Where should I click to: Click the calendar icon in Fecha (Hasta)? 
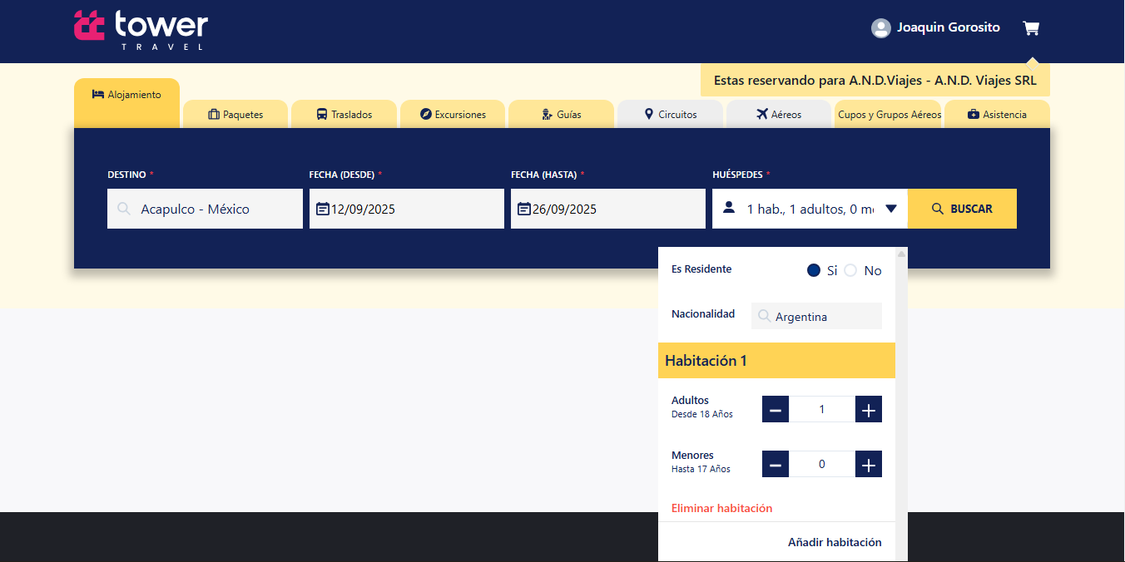point(524,209)
